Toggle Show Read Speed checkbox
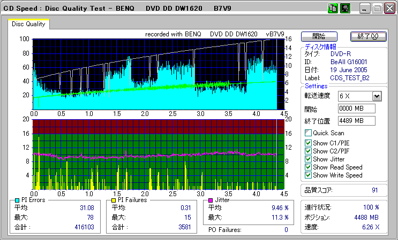Viewport: 398px width, 240px height. (308, 167)
